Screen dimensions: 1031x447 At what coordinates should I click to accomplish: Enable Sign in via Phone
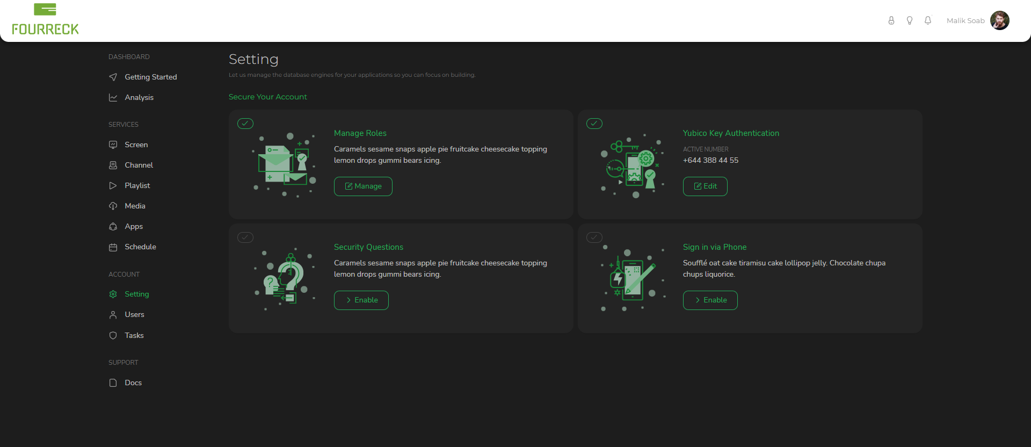[x=710, y=300]
